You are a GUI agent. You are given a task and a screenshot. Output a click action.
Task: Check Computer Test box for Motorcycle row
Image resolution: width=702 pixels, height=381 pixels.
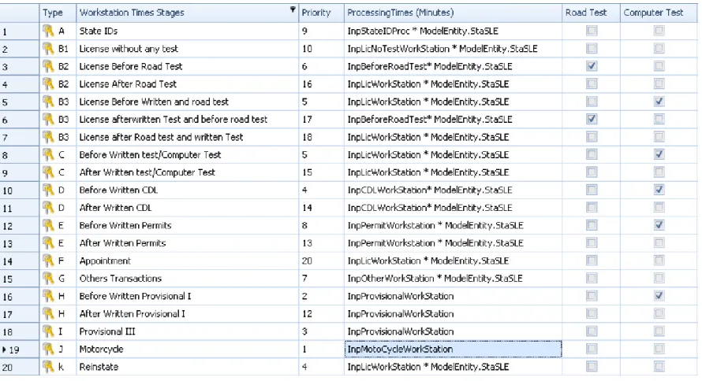click(x=659, y=349)
